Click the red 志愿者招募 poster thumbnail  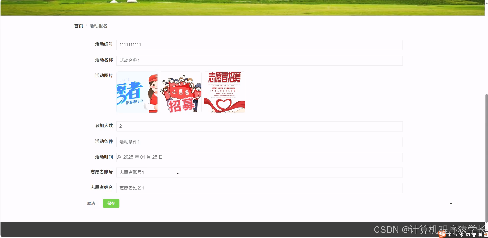click(224, 92)
